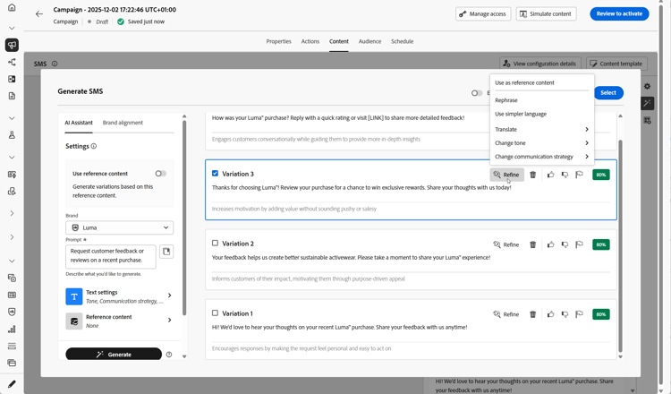Click the info icon beside Settings heading
Screen dimensions: 671x394
[x=94, y=146]
